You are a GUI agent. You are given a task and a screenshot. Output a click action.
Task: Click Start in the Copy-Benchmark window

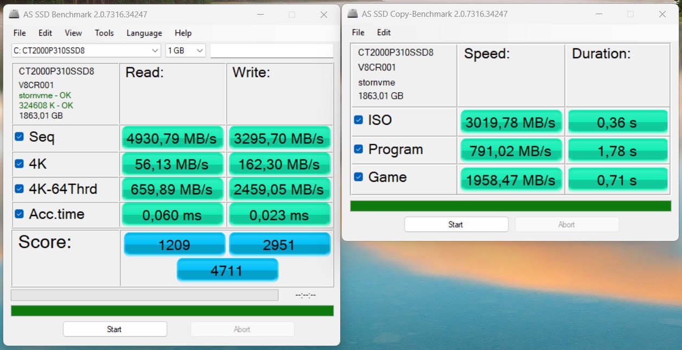pyautogui.click(x=456, y=224)
